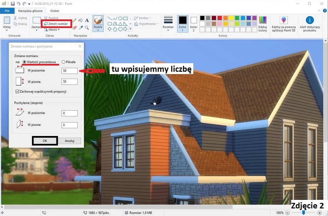Choose the polygon shape
The image size is (328, 216).
tap(115, 24)
